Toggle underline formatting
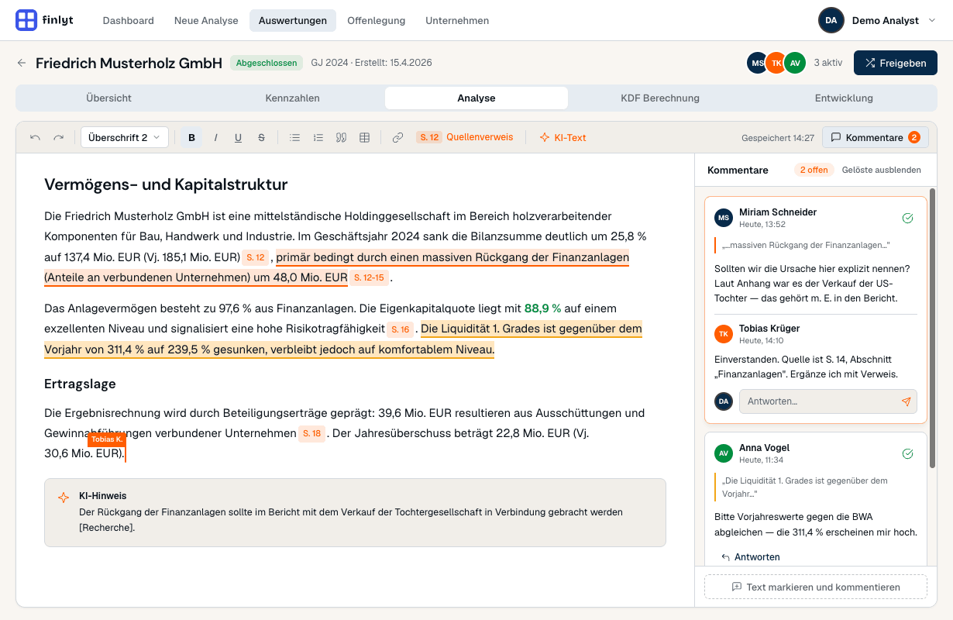 tap(238, 137)
